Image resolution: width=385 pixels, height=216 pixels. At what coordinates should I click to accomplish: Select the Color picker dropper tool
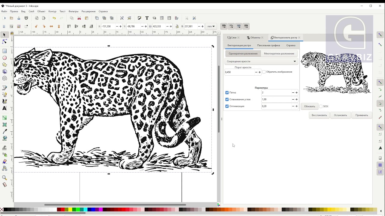(5, 132)
